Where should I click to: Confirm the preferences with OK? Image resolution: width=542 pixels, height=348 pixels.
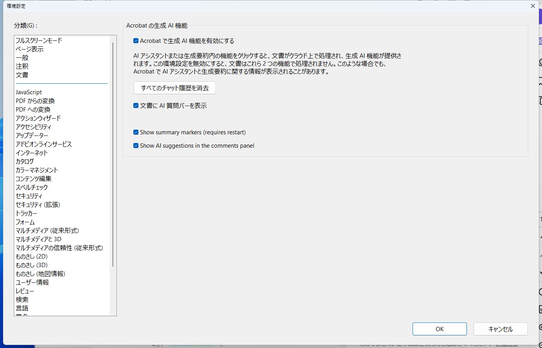[x=439, y=329]
